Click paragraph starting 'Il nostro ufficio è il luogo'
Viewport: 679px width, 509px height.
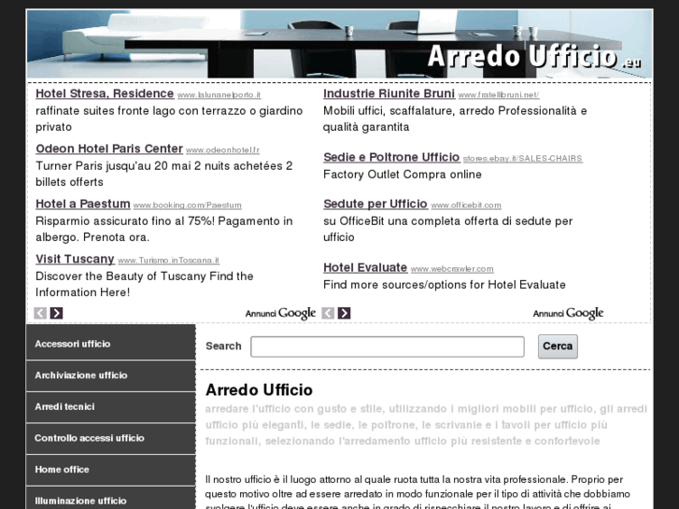pyautogui.click(x=417, y=493)
